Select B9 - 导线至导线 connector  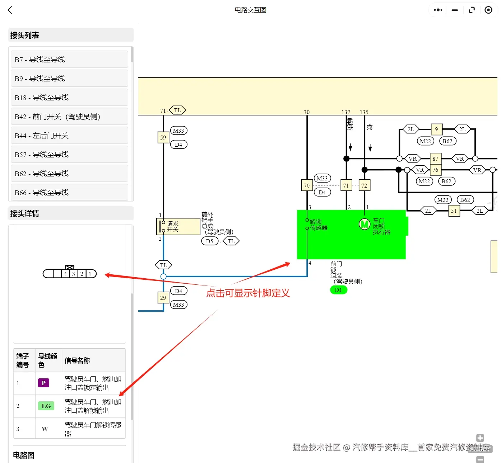tap(69, 78)
